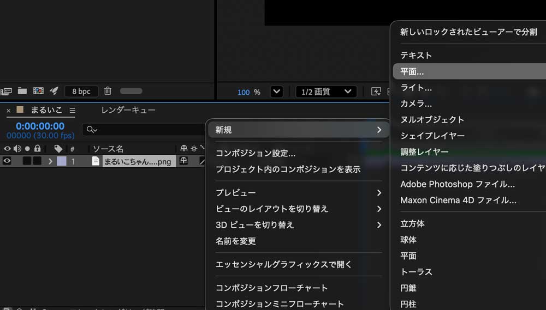546x310 pixels.
Task: Expand the ビューのレイアウトを切り替え submenu arrow
Action: [379, 209]
